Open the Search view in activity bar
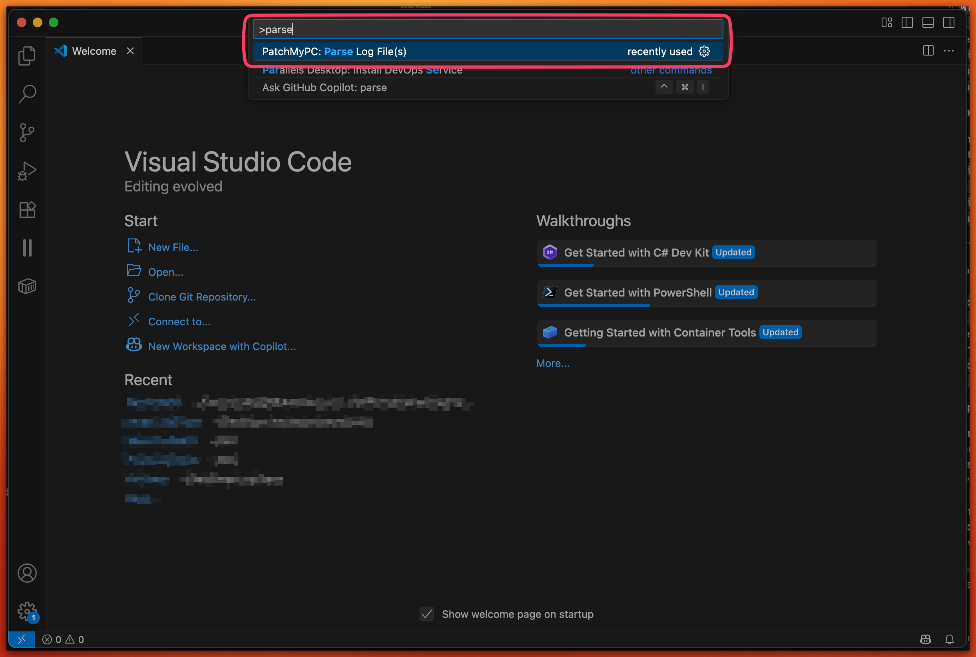The height and width of the screenshot is (657, 976). [27, 94]
